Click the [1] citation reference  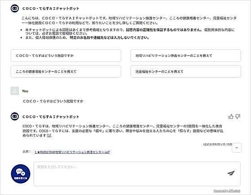point(49,136)
